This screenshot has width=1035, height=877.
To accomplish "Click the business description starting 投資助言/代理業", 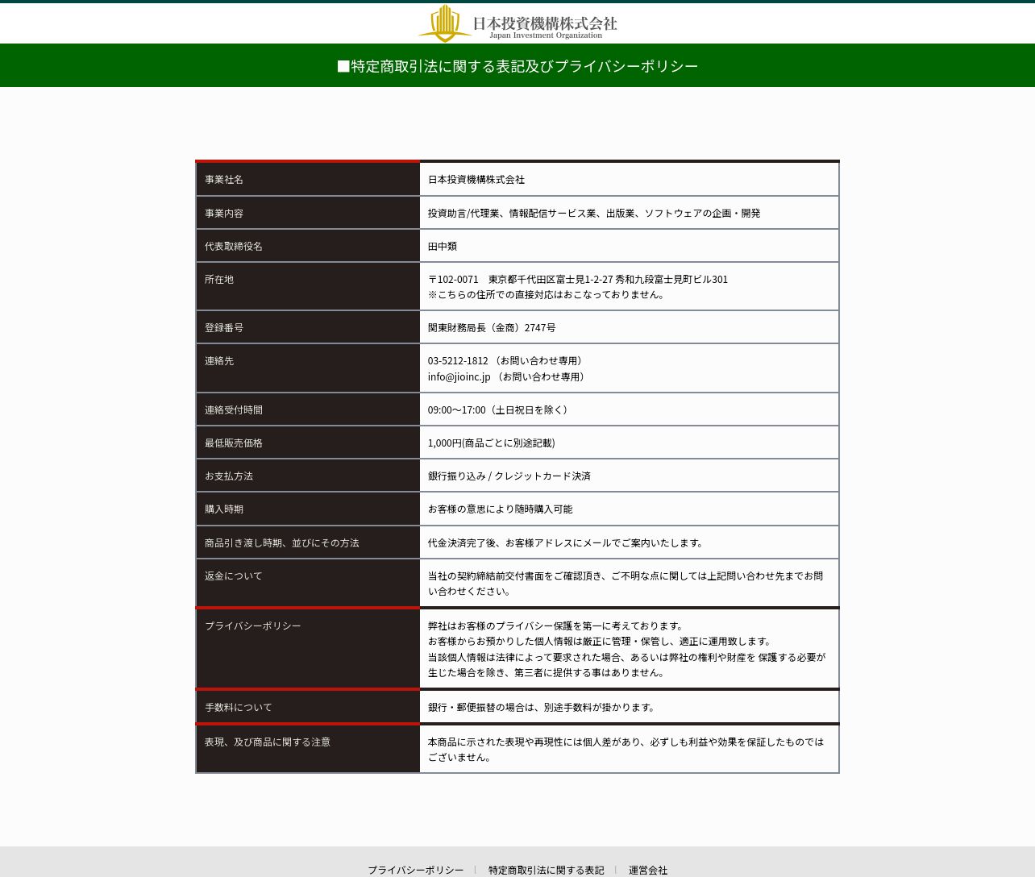I will coord(594,214).
